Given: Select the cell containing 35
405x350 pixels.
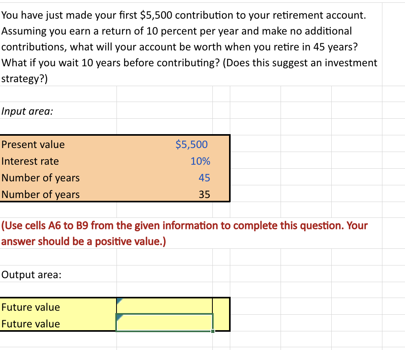Looking at the screenshot, I should (x=164, y=194).
